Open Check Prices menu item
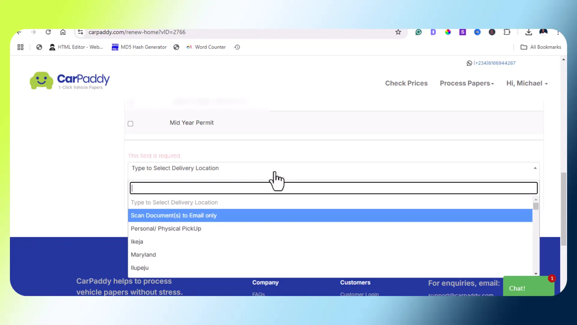Viewport: 577px width, 325px height. (x=406, y=83)
